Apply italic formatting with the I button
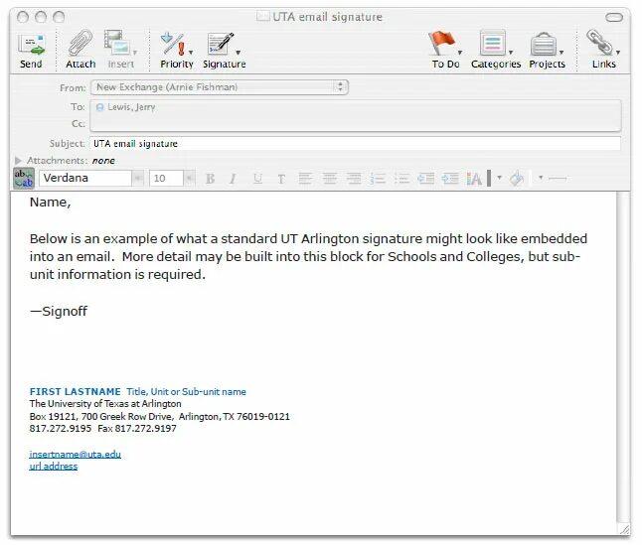Screen dimensions: 642x545 coord(233,179)
